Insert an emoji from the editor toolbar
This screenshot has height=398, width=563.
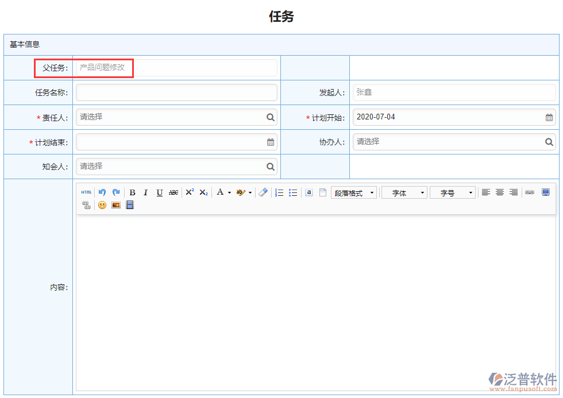[x=102, y=205]
